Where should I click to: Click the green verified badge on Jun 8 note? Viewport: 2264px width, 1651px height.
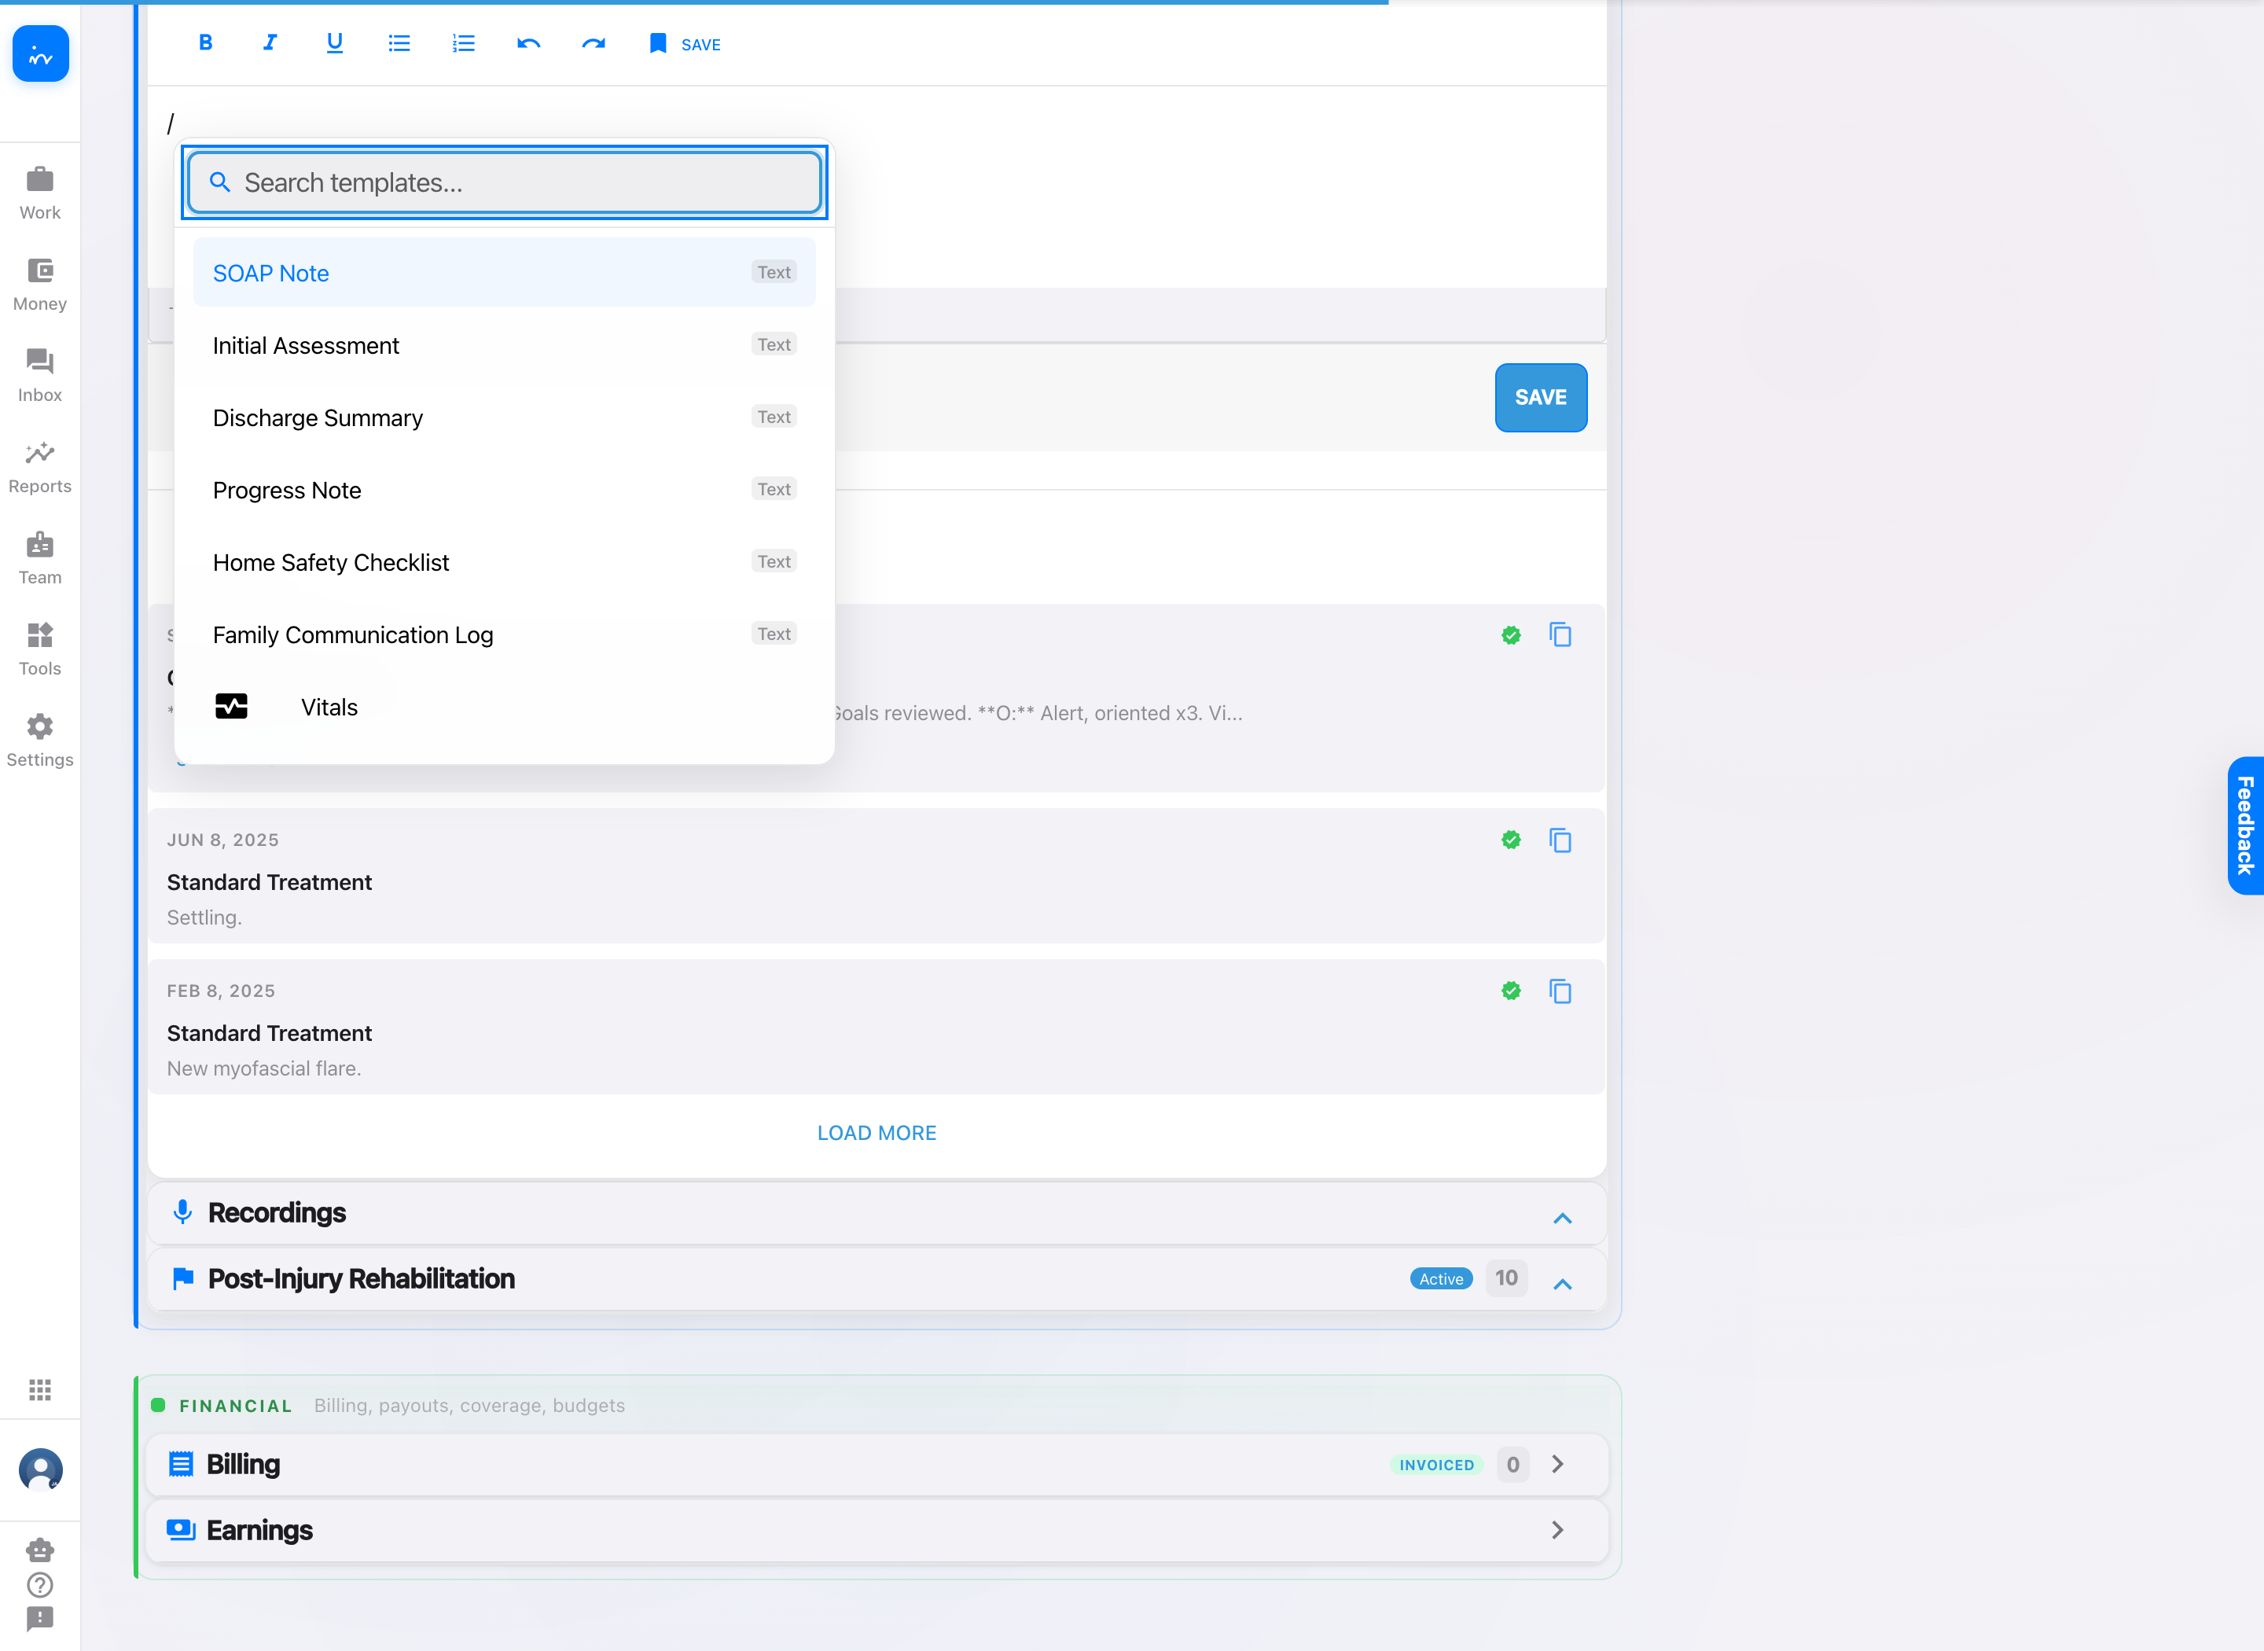(1511, 840)
